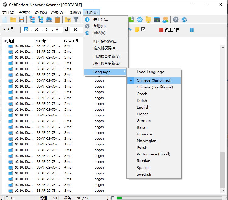
Task: Click the New file toolbar icon
Action: pos(5,20)
